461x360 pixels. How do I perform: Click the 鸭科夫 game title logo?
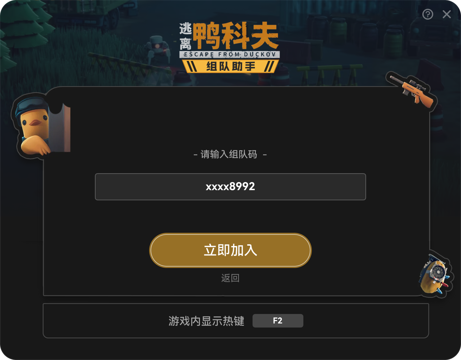(236, 36)
